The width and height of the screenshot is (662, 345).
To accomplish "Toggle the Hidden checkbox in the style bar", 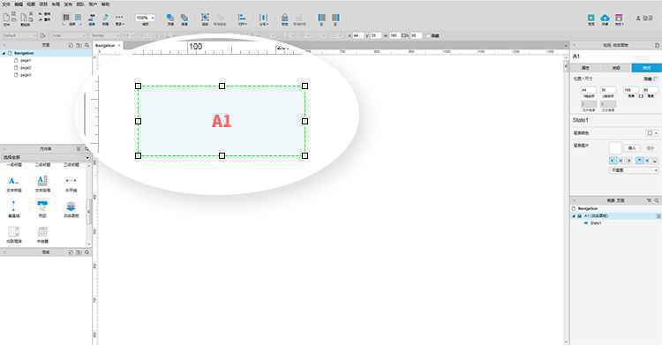I will [427, 36].
